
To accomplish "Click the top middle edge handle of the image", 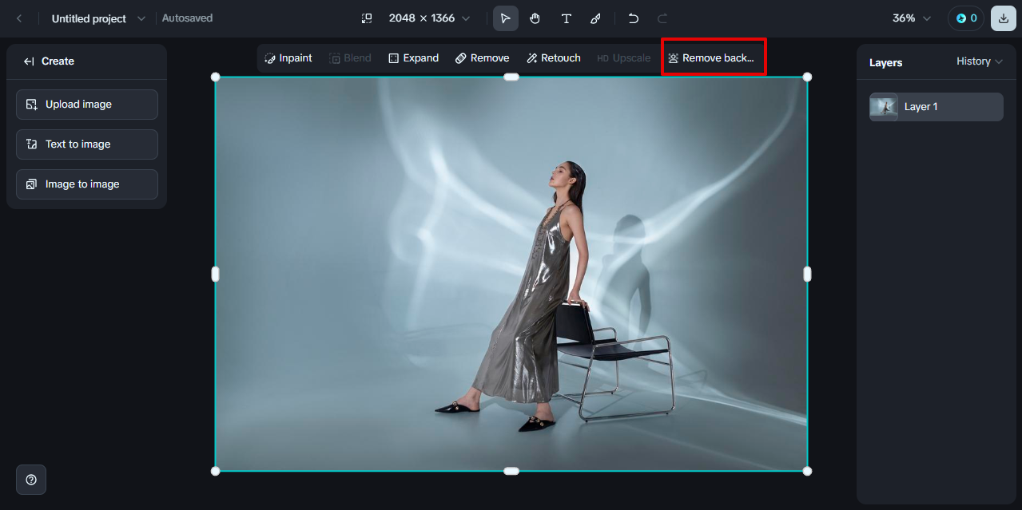I will click(511, 77).
